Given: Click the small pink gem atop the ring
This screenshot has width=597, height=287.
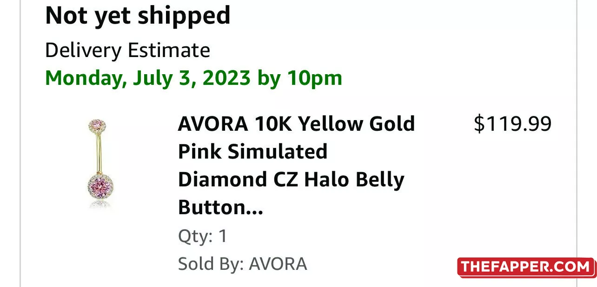Looking at the screenshot, I should 97,125.
